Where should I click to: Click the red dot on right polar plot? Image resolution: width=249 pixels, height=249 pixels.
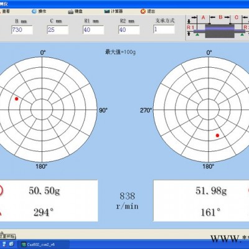(x=217, y=136)
